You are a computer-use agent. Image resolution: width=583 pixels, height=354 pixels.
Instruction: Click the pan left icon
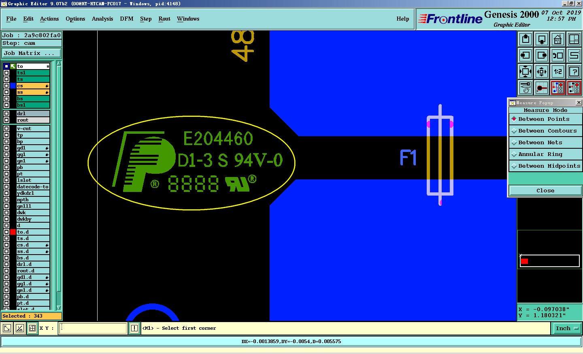[526, 55]
